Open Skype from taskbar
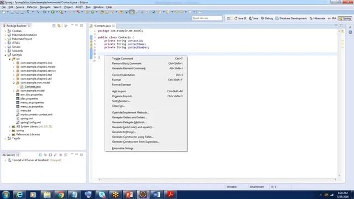 point(102,195)
